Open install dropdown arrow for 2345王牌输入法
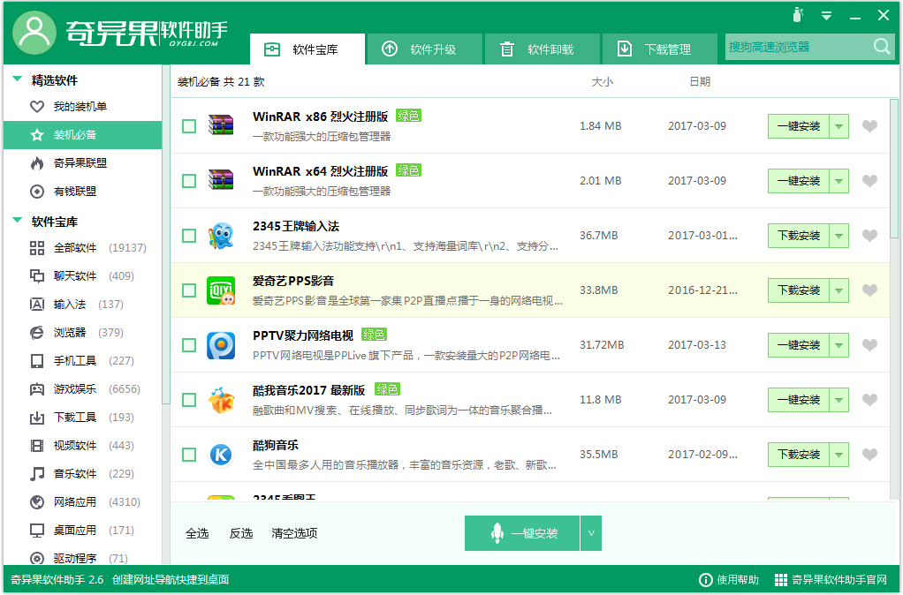The image size is (903, 595). (839, 236)
